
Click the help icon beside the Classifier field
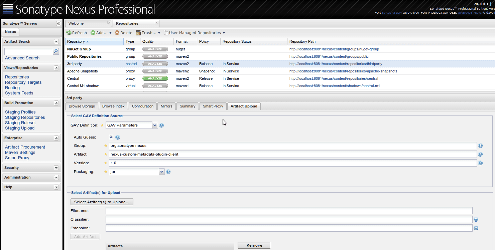476,220
